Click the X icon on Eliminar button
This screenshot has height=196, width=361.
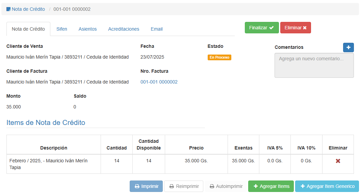point(305,28)
